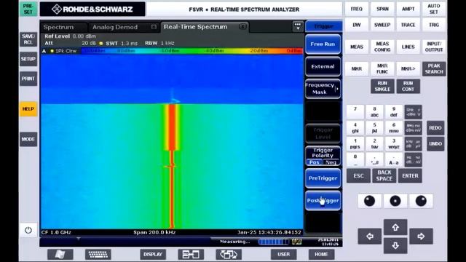Expand the Frequency Mask submenu

pos(323,89)
